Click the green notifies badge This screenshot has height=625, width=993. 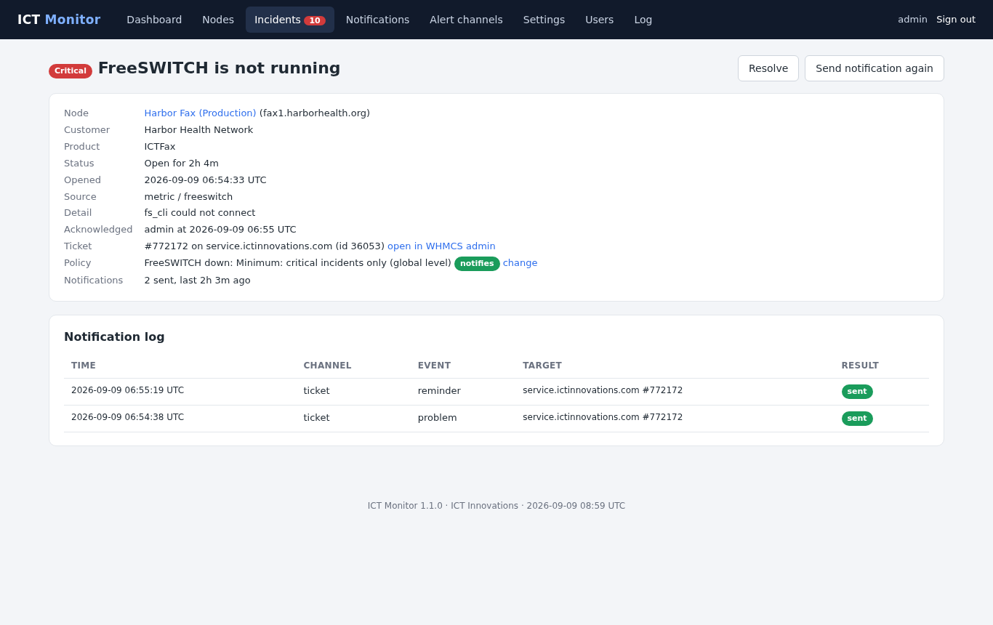[477, 264]
